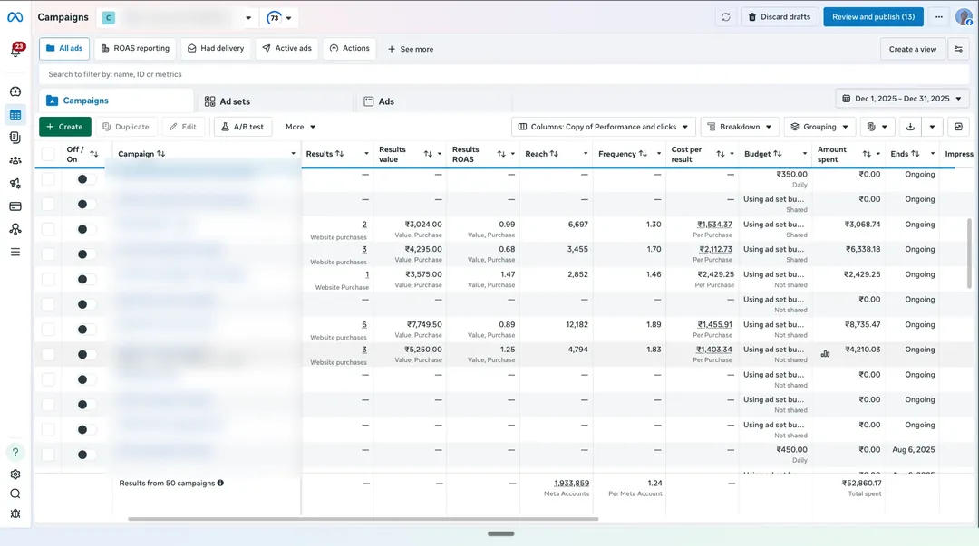The width and height of the screenshot is (979, 546).
Task: Select all campaigns header checkbox
Action: tap(48, 154)
